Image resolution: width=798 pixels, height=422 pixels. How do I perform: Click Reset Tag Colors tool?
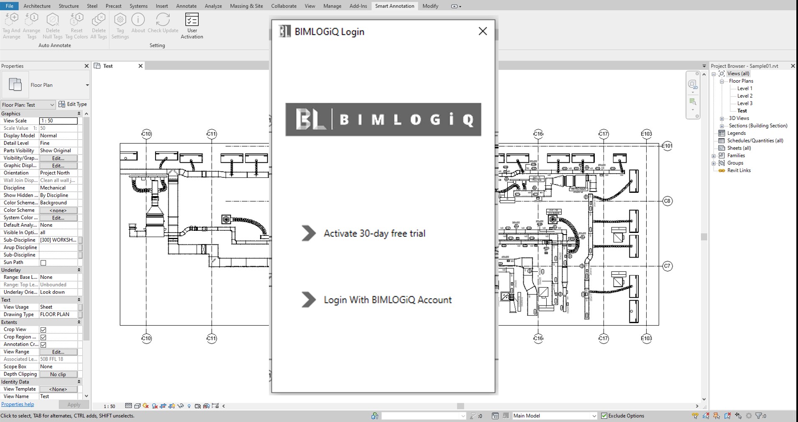[77, 26]
